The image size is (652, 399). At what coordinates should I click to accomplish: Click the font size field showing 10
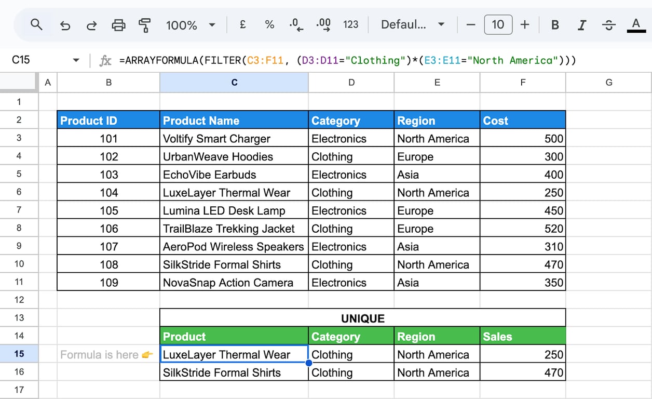[498, 24]
